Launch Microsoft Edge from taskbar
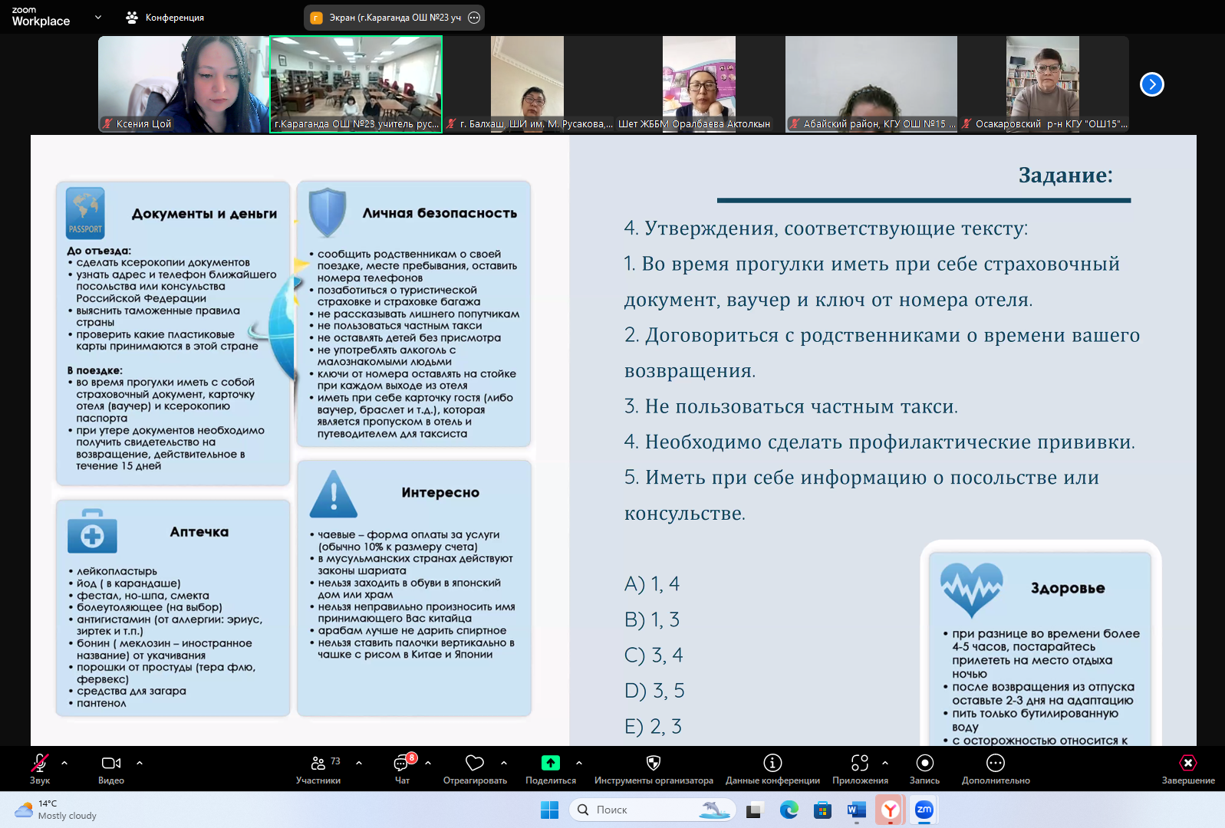 [789, 810]
